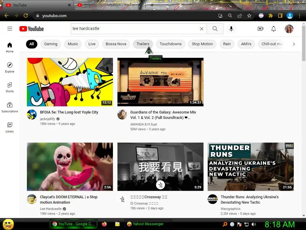Image resolution: width=306 pixels, height=230 pixels.
Task: Open Thunder Runs video thumbnail
Action: [x=251, y=167]
